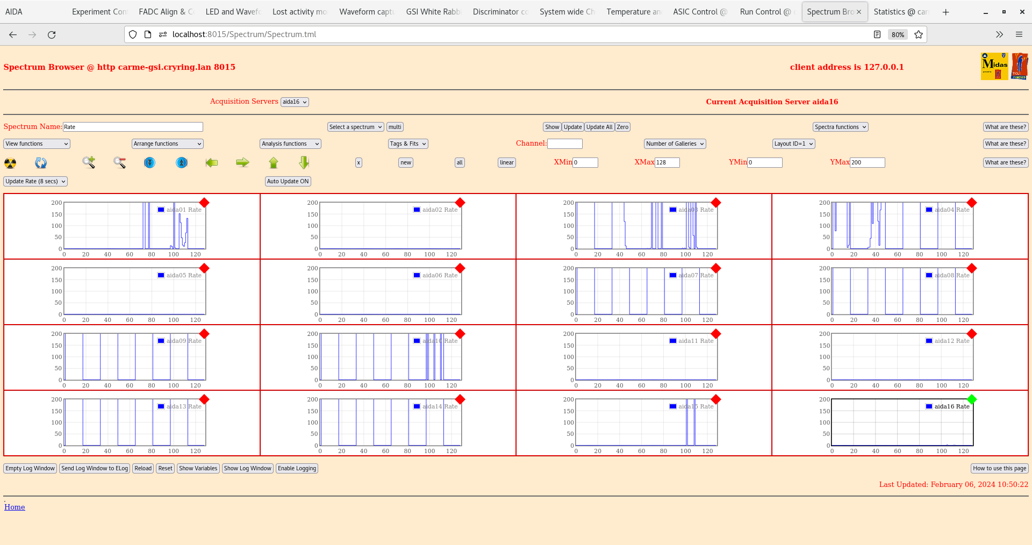
Task: Switch to the Statistics tab
Action: (x=901, y=12)
